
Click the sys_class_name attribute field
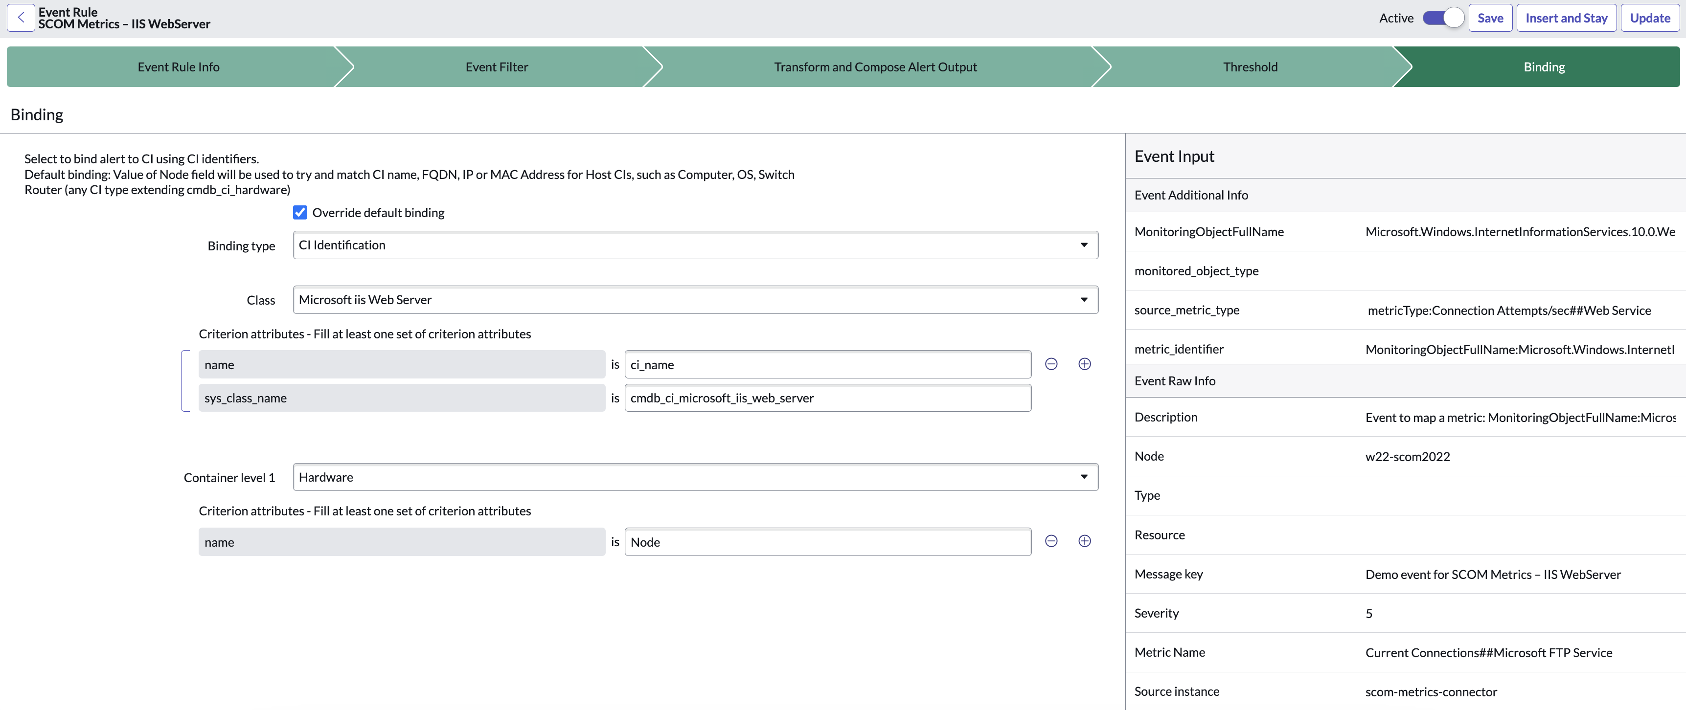click(x=402, y=398)
